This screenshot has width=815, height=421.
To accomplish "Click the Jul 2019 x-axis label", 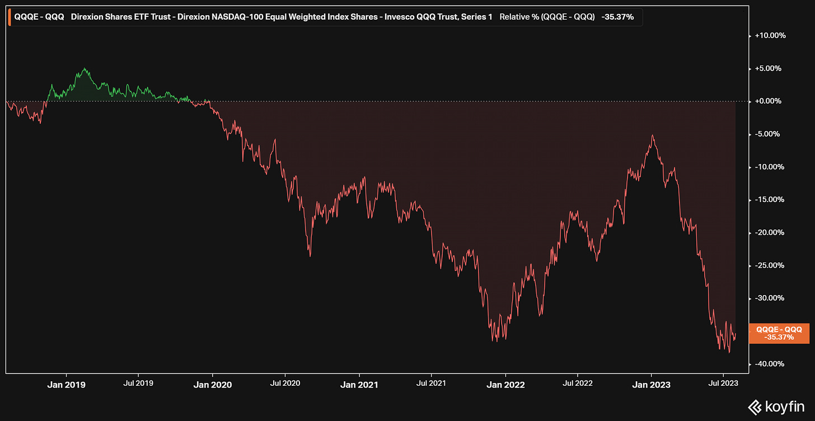I will 138,384.
